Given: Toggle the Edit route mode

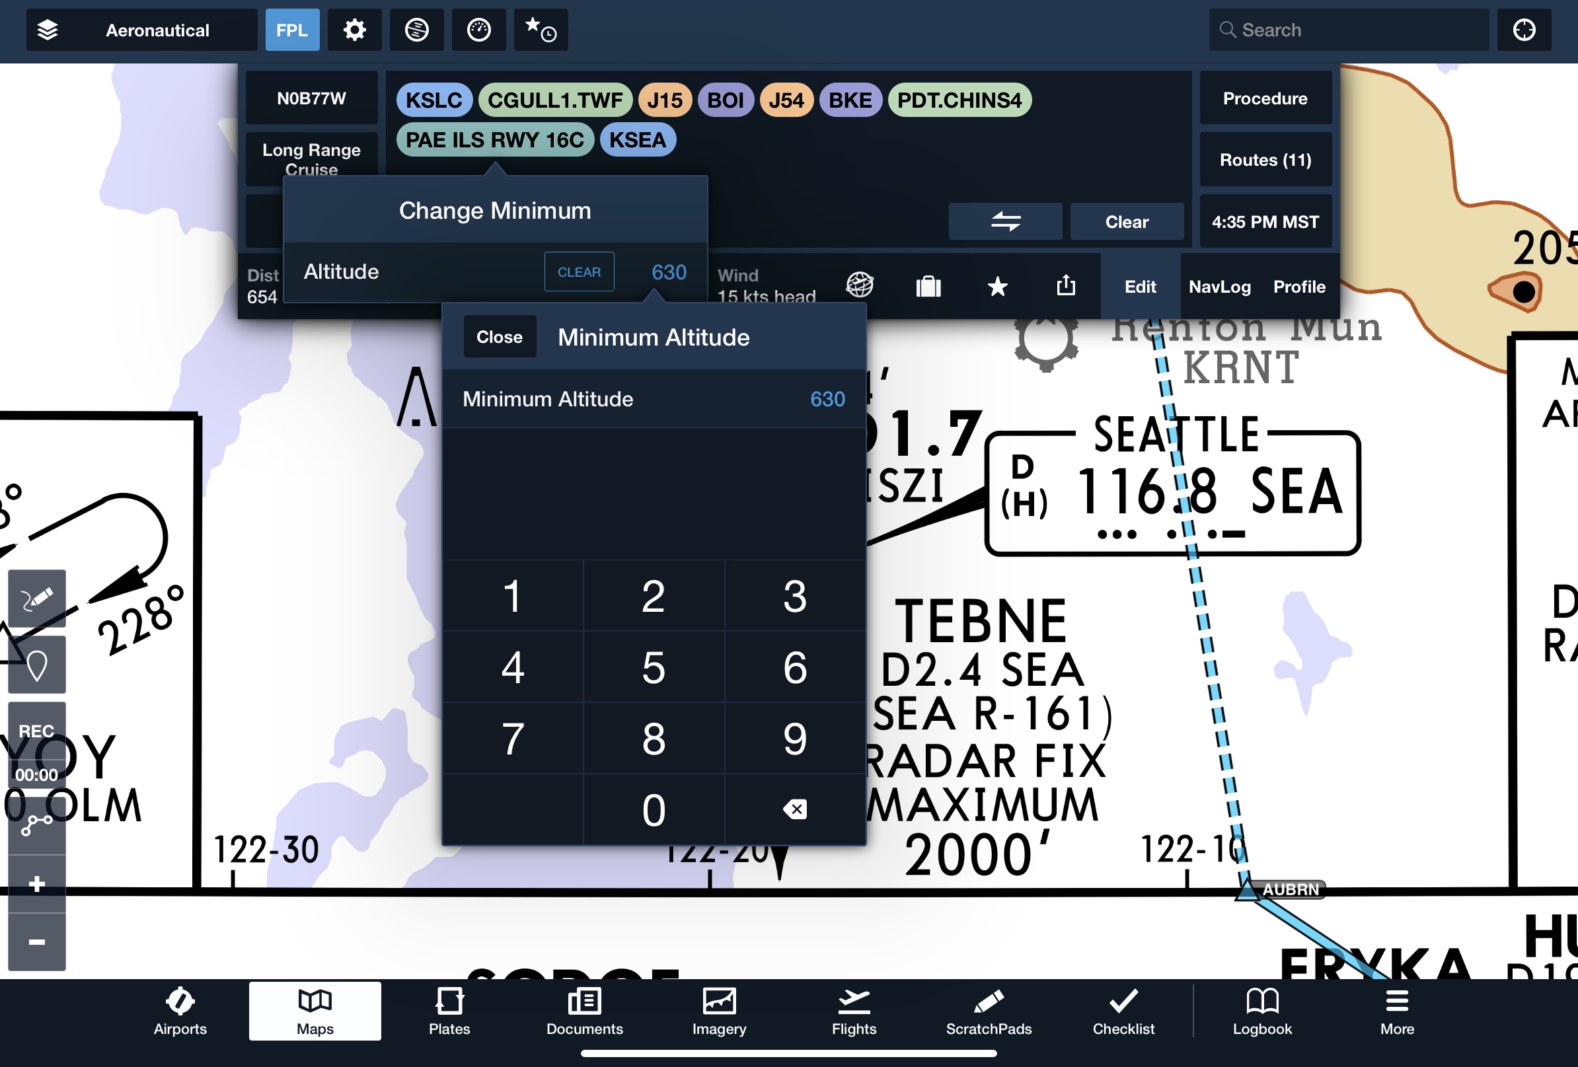Looking at the screenshot, I should point(1139,287).
